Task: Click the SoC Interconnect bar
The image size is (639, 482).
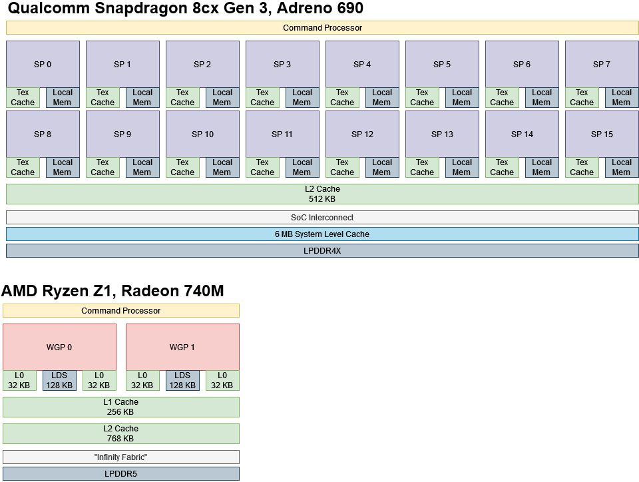Action: click(322, 217)
